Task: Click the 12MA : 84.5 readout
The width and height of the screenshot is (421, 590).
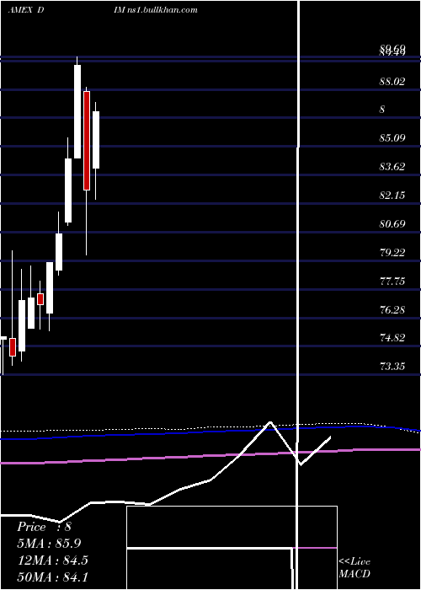Action: click(x=52, y=560)
